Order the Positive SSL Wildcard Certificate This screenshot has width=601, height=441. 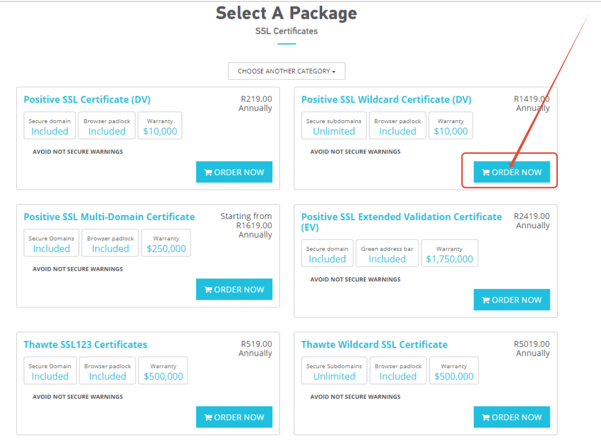pyautogui.click(x=511, y=172)
